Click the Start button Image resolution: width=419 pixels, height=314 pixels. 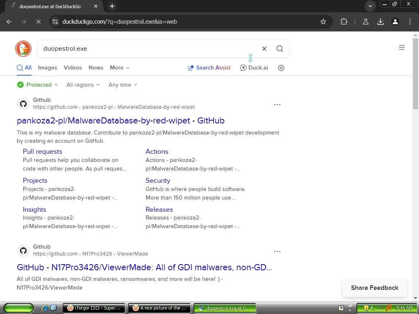(18, 308)
